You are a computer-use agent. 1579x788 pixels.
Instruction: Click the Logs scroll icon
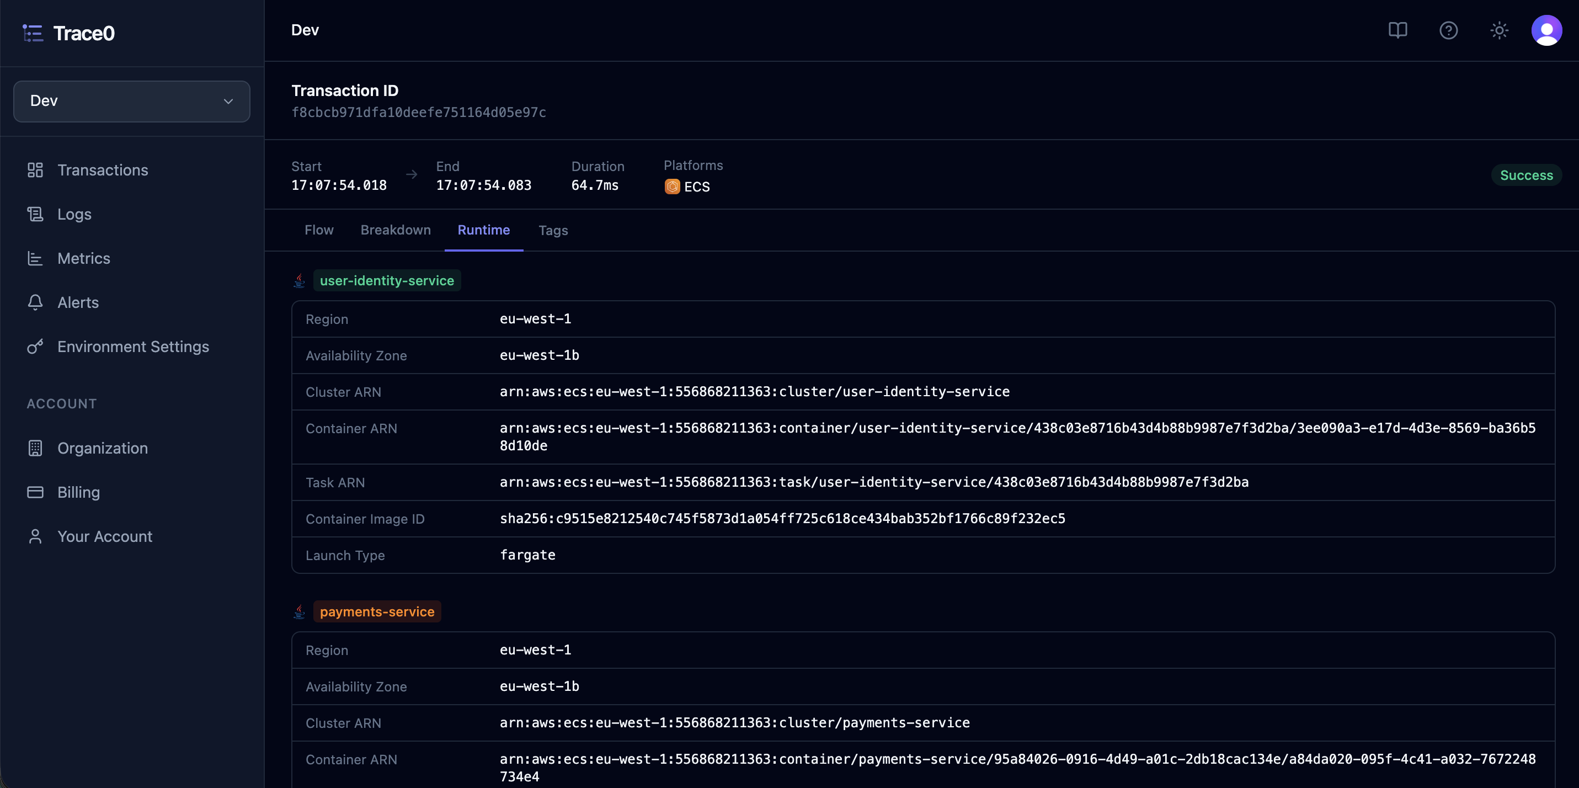click(x=35, y=214)
